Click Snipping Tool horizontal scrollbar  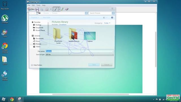click(x=90, y=94)
